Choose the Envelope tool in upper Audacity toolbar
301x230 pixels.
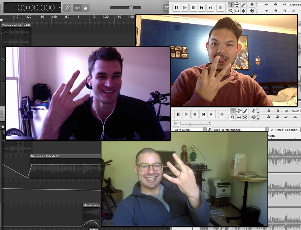pyautogui.click(x=237, y=5)
